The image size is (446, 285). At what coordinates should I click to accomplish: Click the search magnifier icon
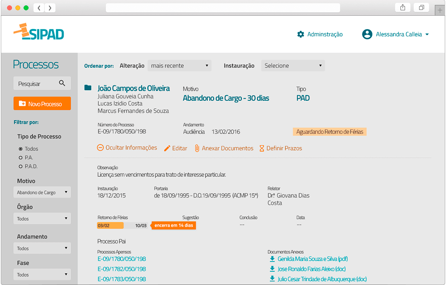(62, 83)
